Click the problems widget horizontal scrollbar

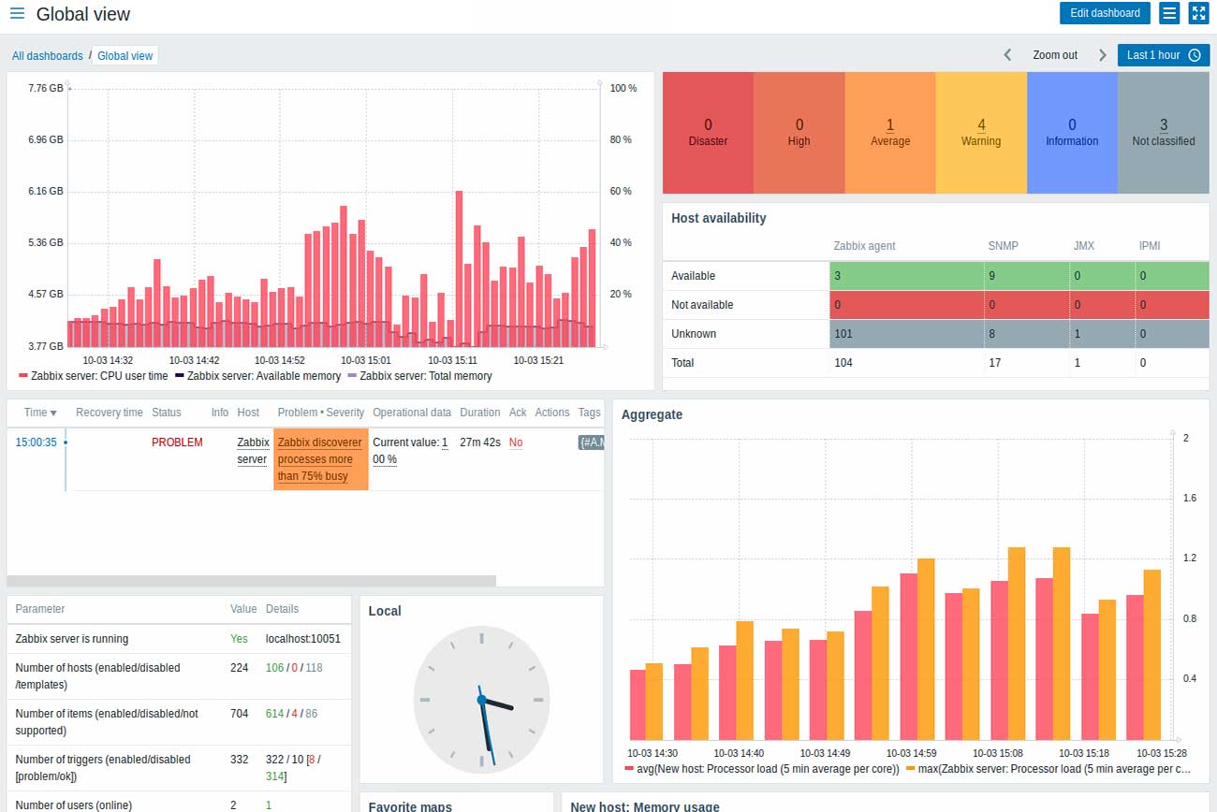click(x=251, y=581)
